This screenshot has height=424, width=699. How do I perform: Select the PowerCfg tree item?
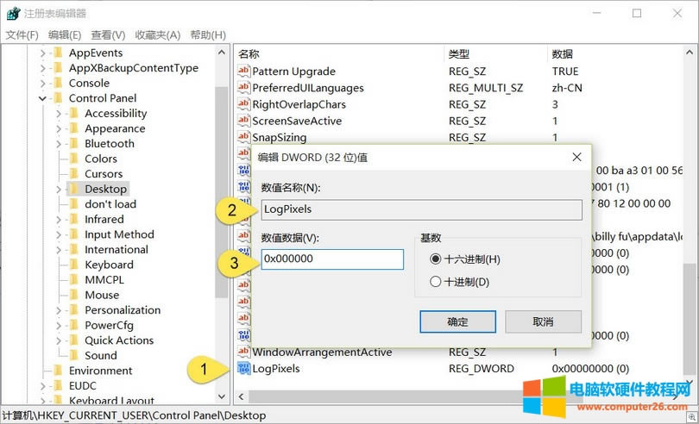coord(110,326)
